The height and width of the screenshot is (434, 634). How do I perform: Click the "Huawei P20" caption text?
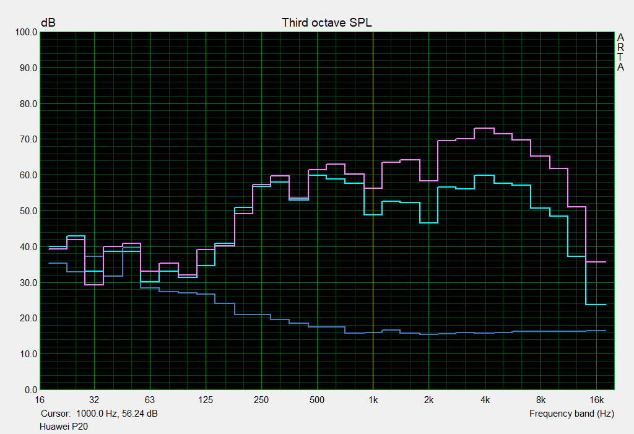pos(64,427)
